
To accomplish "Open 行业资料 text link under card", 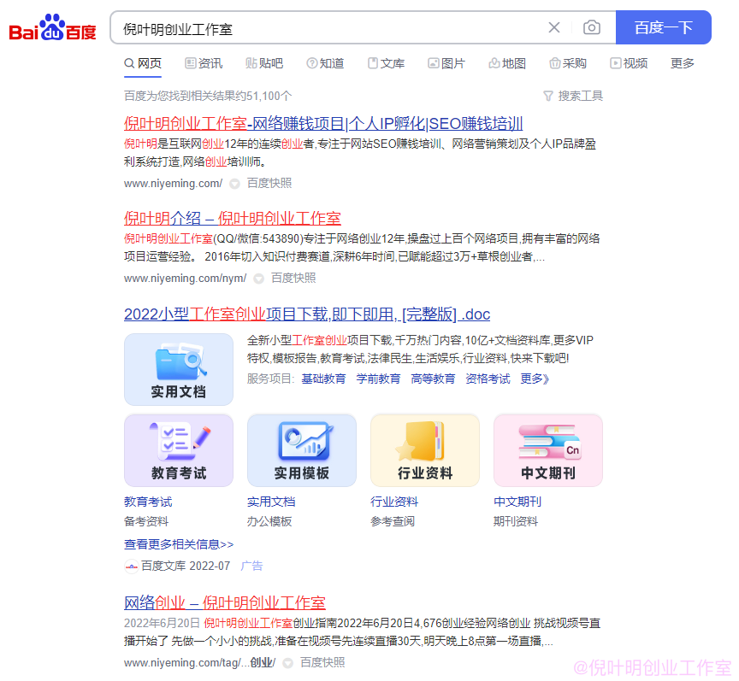I will tap(394, 502).
